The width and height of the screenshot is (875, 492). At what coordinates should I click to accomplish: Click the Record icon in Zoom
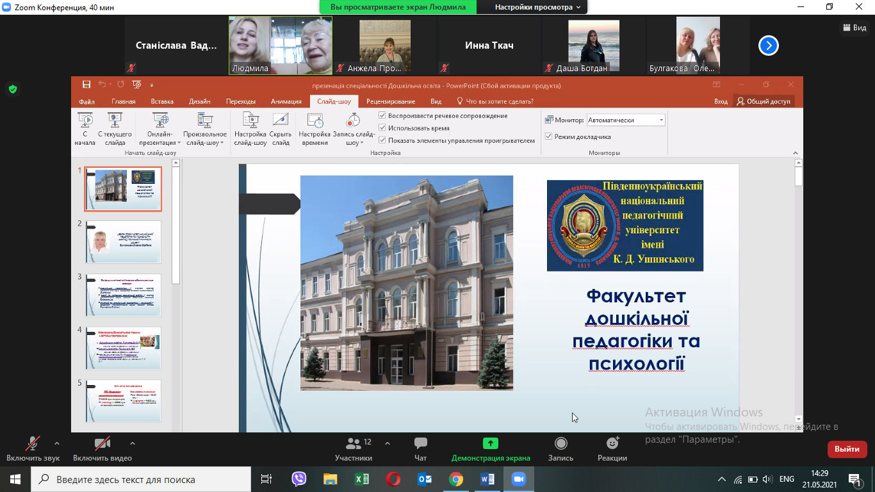click(560, 444)
